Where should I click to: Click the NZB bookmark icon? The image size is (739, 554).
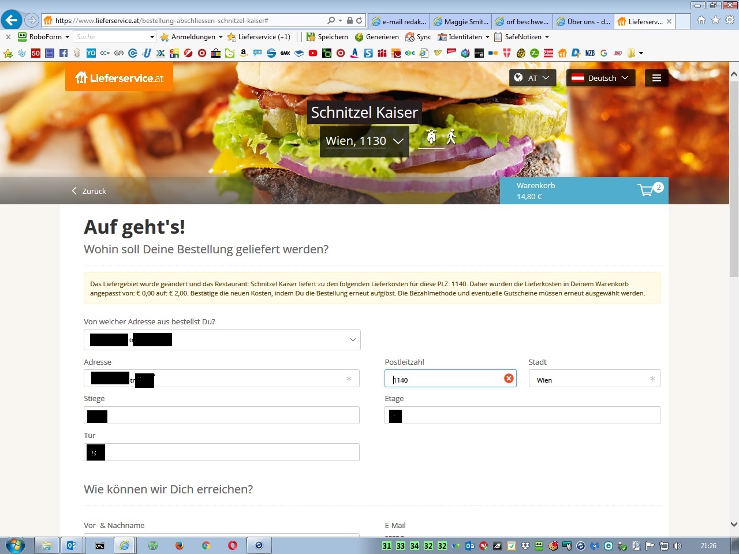[x=590, y=53]
